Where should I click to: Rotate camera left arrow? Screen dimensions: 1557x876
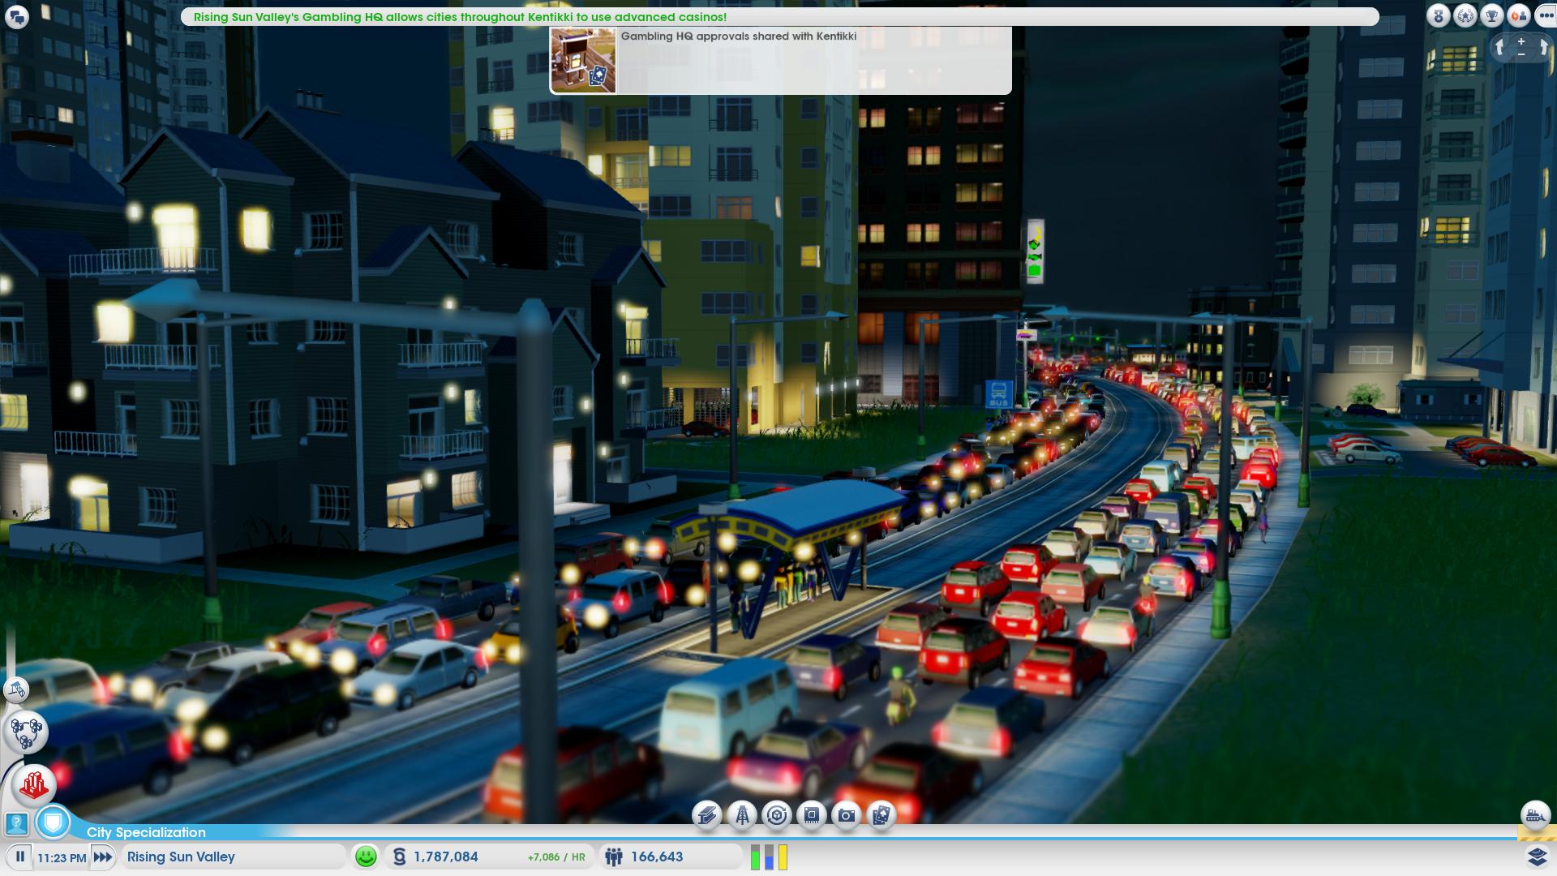pyautogui.click(x=1500, y=47)
